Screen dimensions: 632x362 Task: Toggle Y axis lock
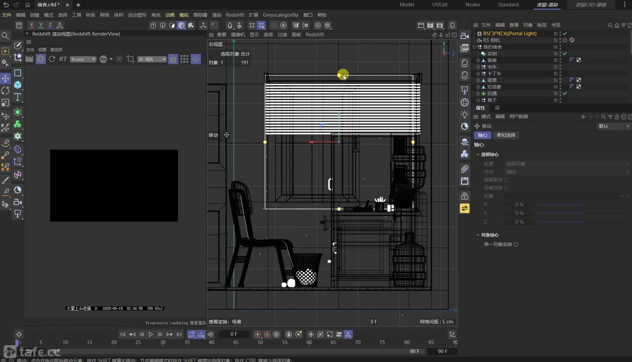[41, 25]
